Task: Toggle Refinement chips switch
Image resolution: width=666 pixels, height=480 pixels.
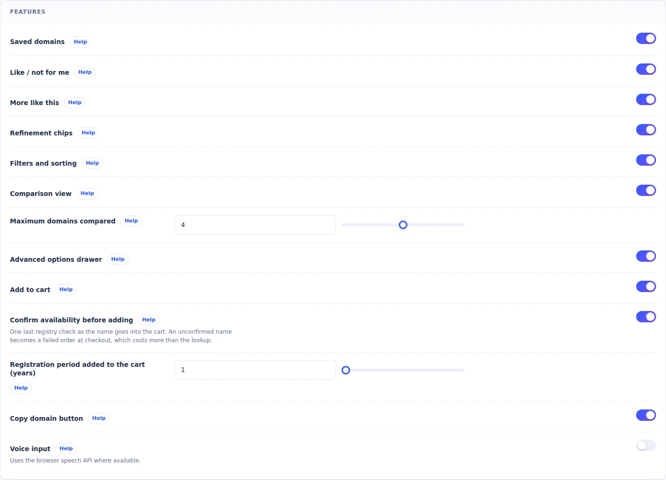Action: pos(646,130)
